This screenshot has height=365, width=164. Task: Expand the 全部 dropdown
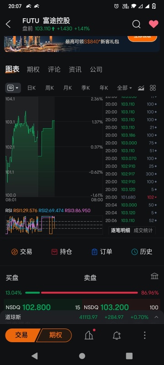(x=124, y=88)
